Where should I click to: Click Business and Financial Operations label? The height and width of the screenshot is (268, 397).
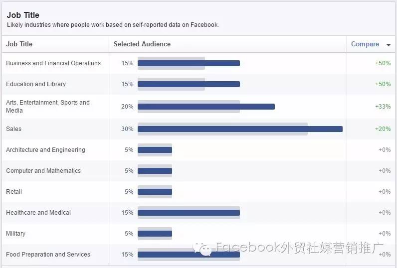(53, 63)
